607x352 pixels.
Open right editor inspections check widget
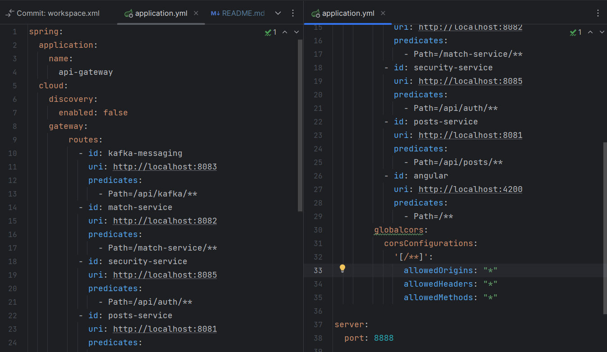575,32
